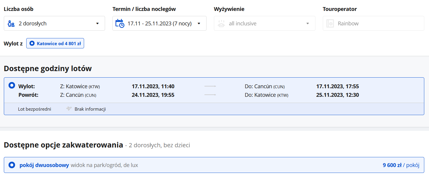This screenshot has width=429, height=180.
Task: Click the 9 600 zł room price
Action: click(392, 165)
